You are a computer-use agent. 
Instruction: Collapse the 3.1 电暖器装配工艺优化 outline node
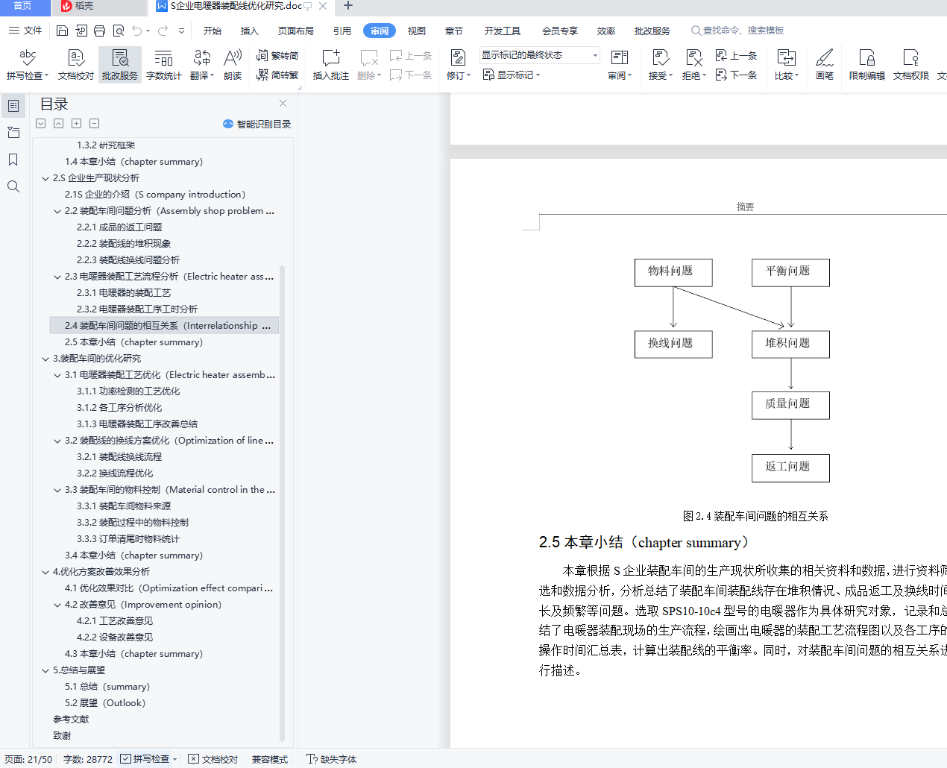coord(57,375)
